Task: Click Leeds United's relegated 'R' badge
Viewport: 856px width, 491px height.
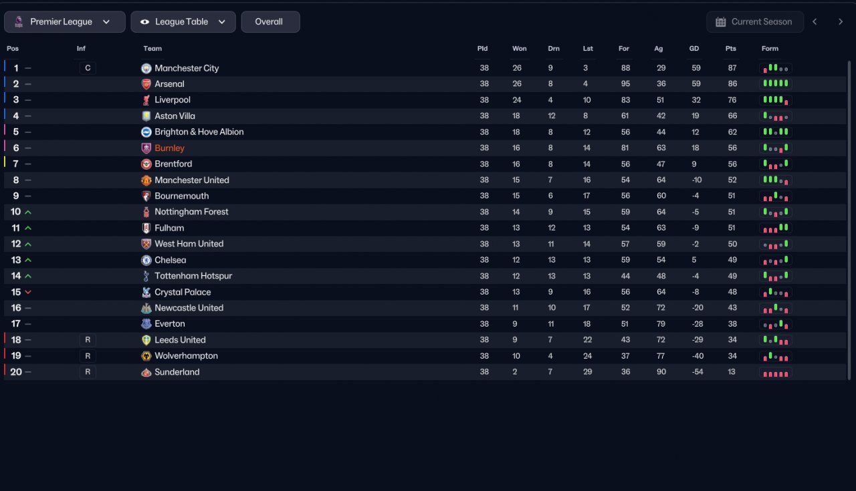Action: click(88, 340)
